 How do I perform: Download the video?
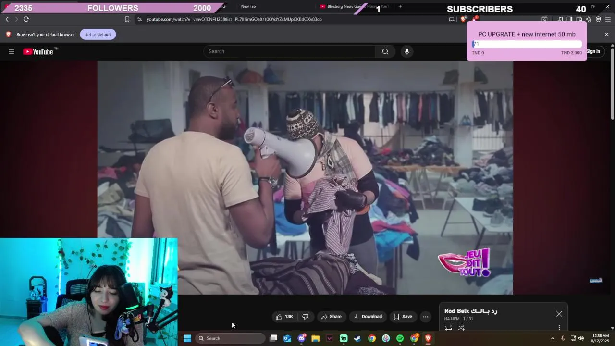[368, 317]
